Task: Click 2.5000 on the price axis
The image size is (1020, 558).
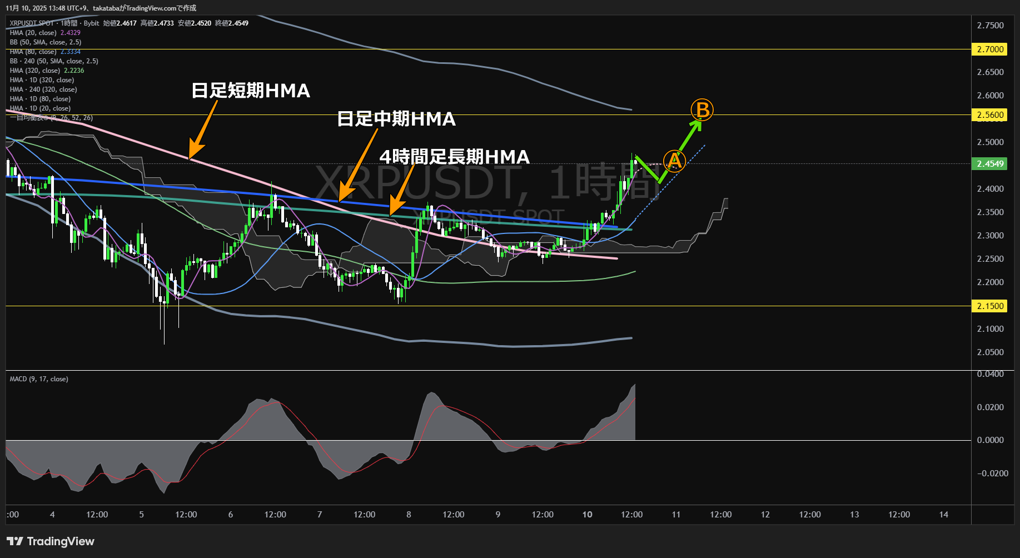Action: pyautogui.click(x=991, y=142)
